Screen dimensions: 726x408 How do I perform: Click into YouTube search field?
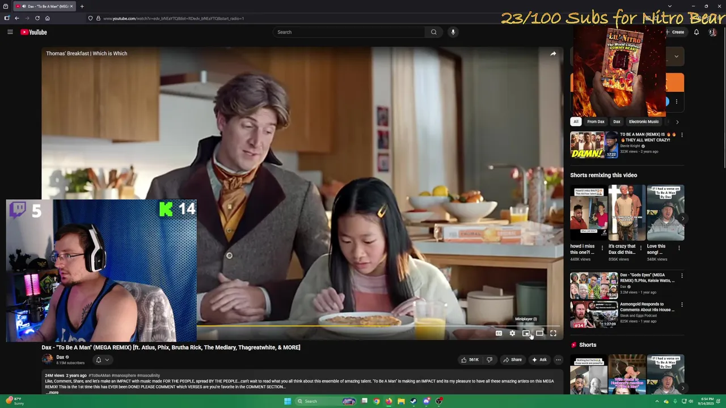(349, 32)
